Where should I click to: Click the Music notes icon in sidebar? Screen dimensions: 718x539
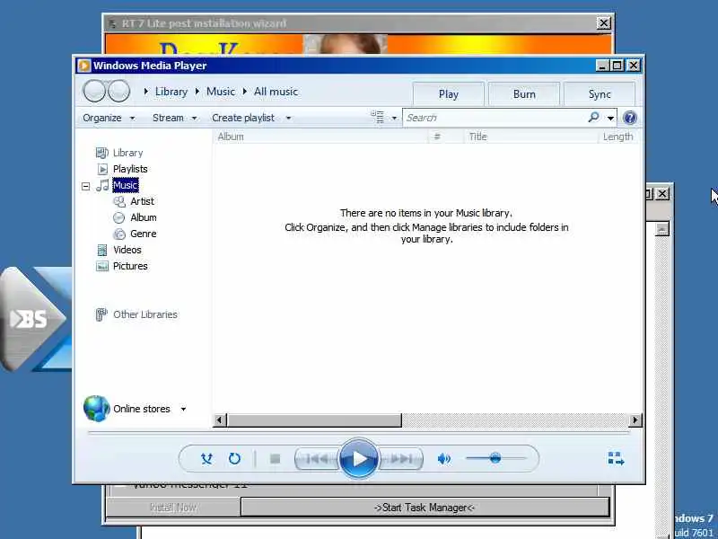(102, 185)
